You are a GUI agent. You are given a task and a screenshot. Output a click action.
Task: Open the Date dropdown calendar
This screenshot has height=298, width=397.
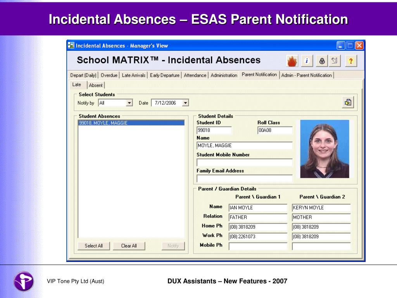(x=185, y=103)
